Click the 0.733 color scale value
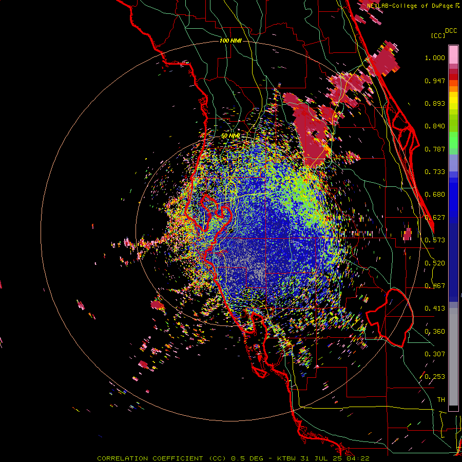Screen dimensions: 462x462 coord(435,172)
